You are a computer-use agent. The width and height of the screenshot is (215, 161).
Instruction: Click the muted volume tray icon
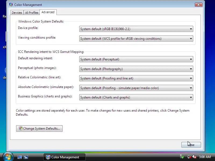coord(194,157)
